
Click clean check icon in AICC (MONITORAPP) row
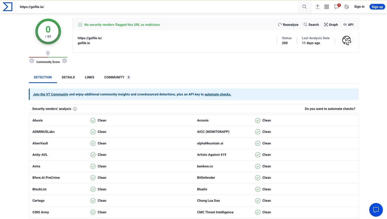(x=258, y=132)
